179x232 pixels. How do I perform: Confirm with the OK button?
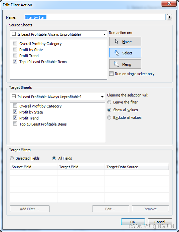[133, 222]
